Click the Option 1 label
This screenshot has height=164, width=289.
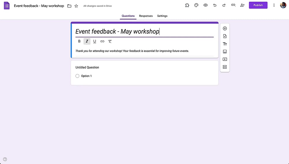pyautogui.click(x=86, y=76)
